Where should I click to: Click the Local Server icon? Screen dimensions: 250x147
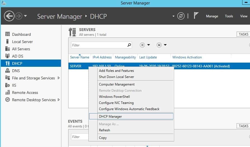point(7,41)
